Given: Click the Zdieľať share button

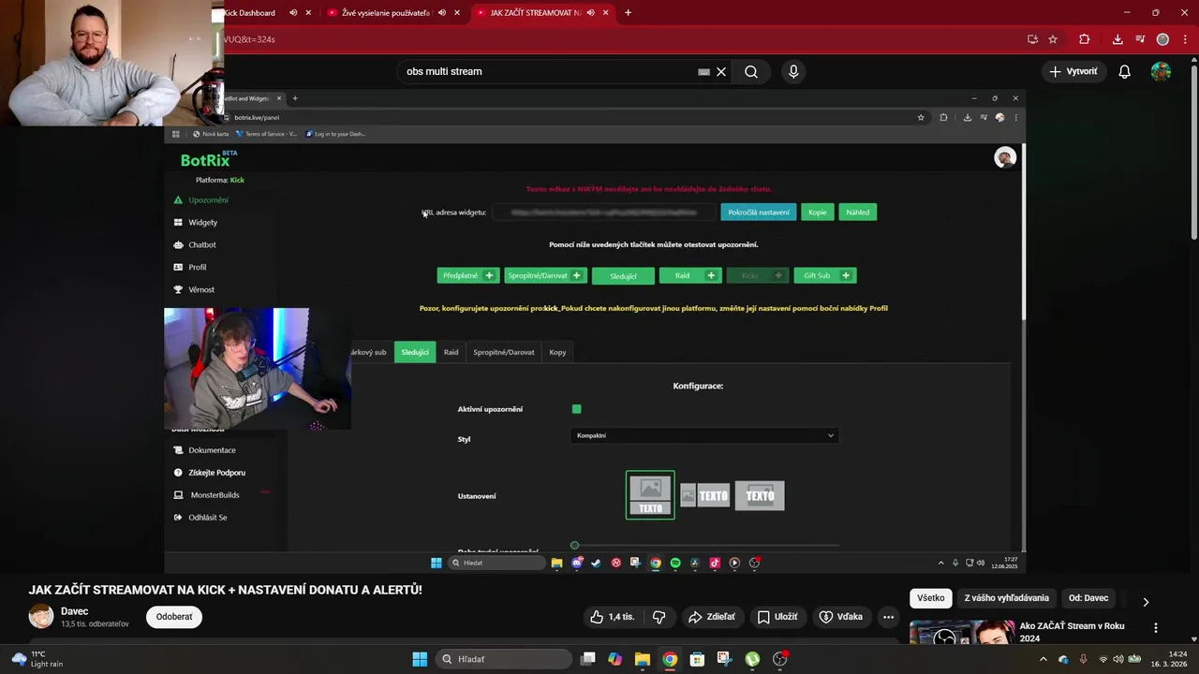Looking at the screenshot, I should [x=712, y=617].
